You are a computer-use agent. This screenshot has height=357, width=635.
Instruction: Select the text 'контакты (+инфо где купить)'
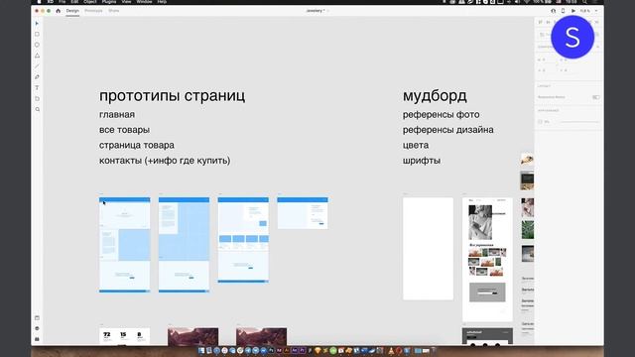[165, 161]
